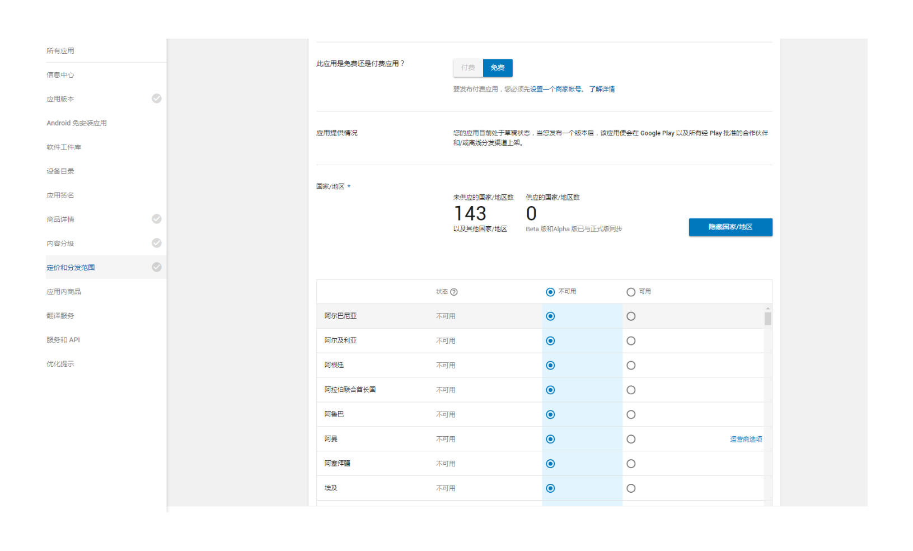The height and width of the screenshot is (551, 913).
Task: Click the checkmark icon next to 内容分级
Action: click(157, 243)
